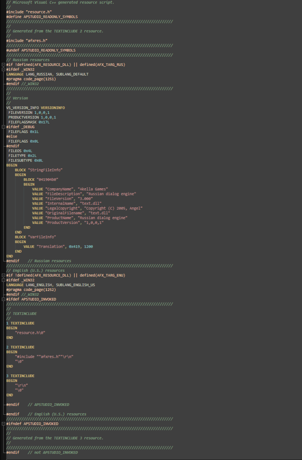Click the "041904b0" block string
Viewport: 302px width, 460px height.
point(47,179)
